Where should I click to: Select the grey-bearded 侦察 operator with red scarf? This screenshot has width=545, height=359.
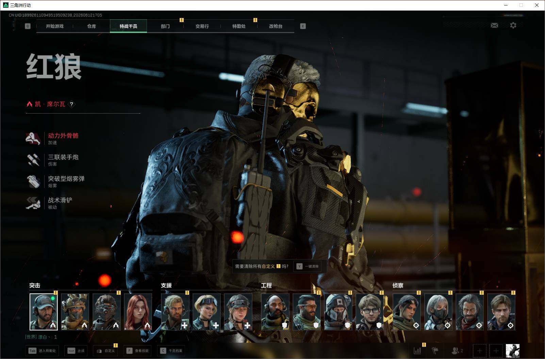470,312
